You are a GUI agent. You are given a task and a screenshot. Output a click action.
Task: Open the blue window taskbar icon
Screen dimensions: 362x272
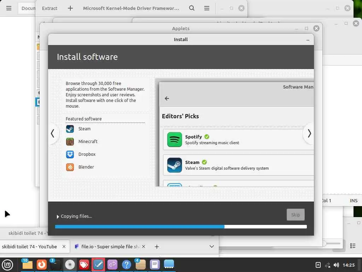coord(169,265)
